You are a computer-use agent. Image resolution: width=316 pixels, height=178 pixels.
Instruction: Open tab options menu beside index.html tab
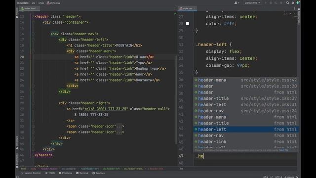point(175,8)
